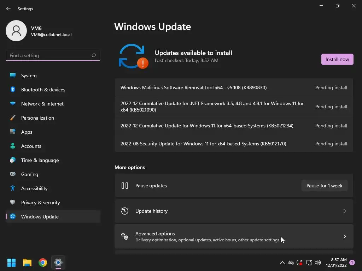Click the back arrow in Settings header
Image resolution: width=362 pixels, height=271 pixels.
(x=8, y=8)
